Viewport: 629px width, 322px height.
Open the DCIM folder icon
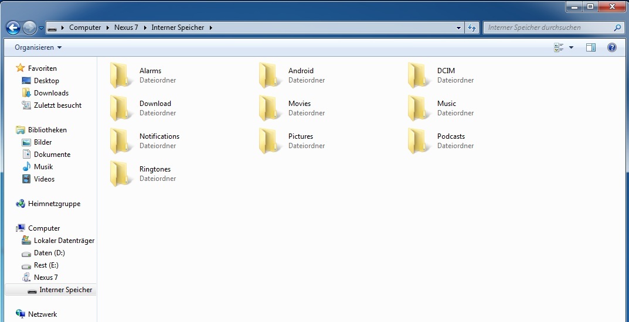coord(419,76)
